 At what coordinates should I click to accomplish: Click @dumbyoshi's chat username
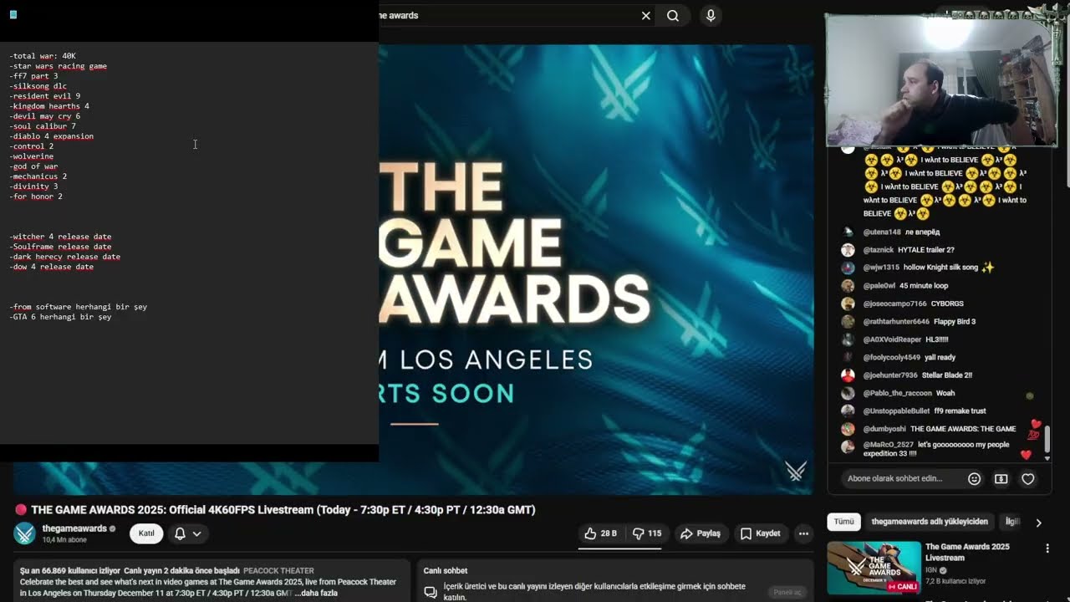click(x=884, y=429)
